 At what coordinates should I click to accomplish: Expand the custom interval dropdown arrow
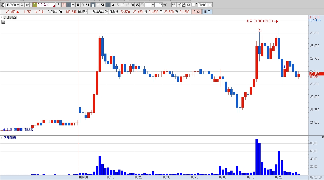click(153, 5)
